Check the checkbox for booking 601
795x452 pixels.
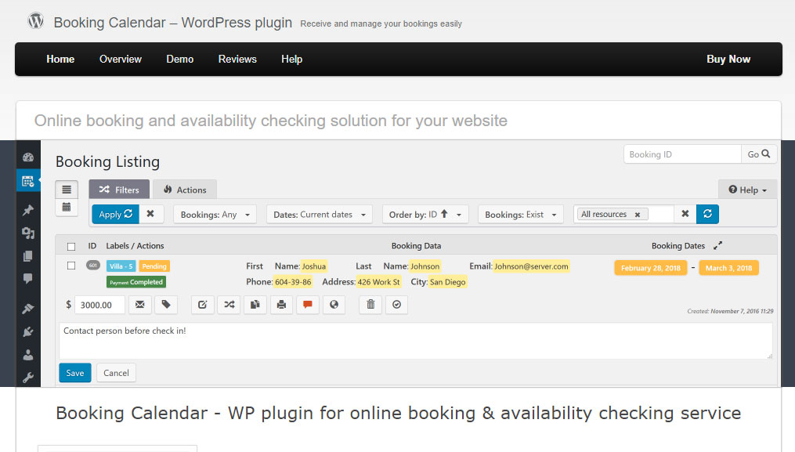[x=71, y=266]
